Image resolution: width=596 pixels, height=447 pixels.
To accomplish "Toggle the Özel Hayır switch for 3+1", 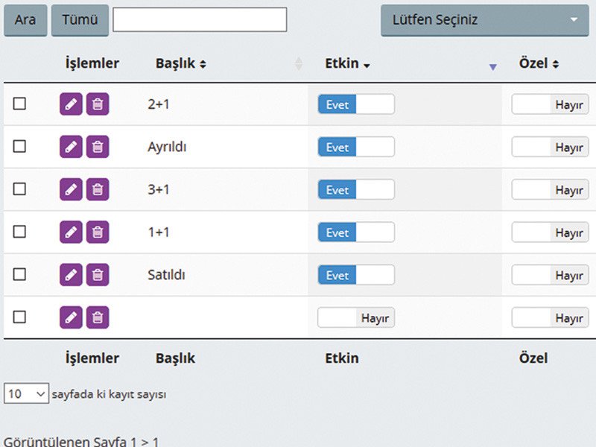I will (x=550, y=190).
